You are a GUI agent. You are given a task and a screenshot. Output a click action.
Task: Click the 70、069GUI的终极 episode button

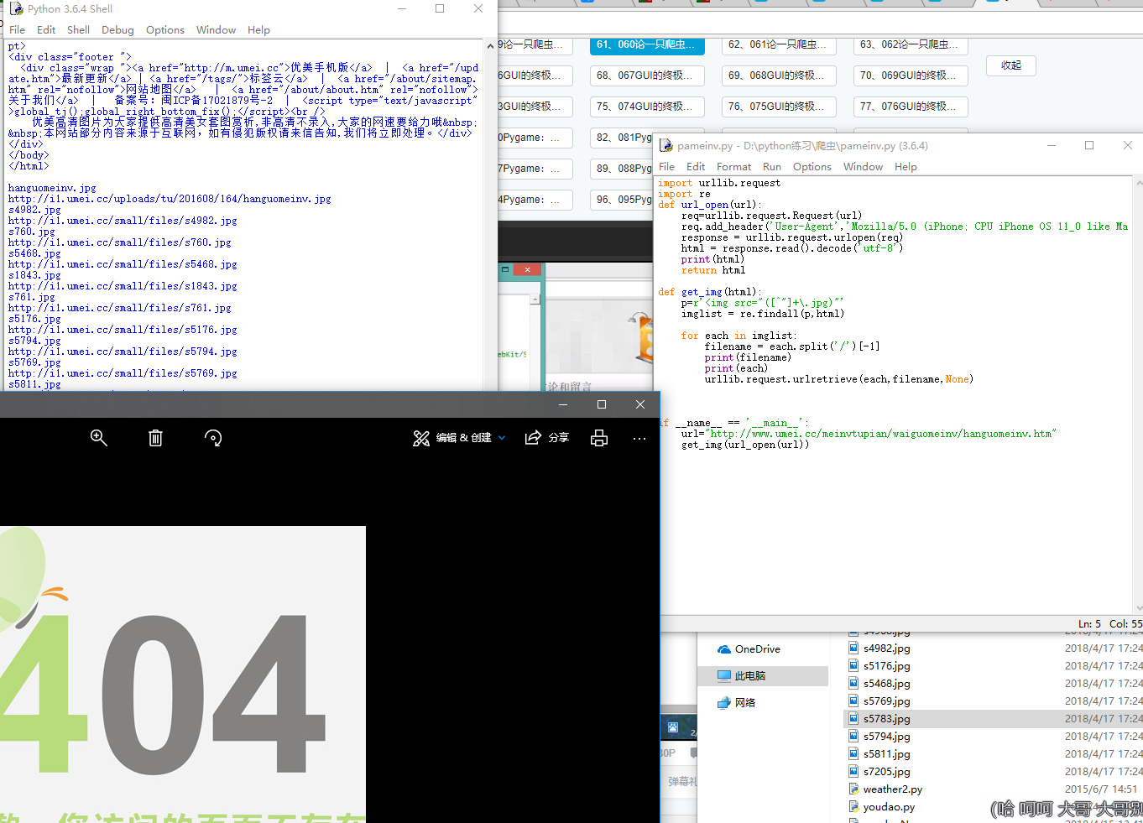coord(911,76)
